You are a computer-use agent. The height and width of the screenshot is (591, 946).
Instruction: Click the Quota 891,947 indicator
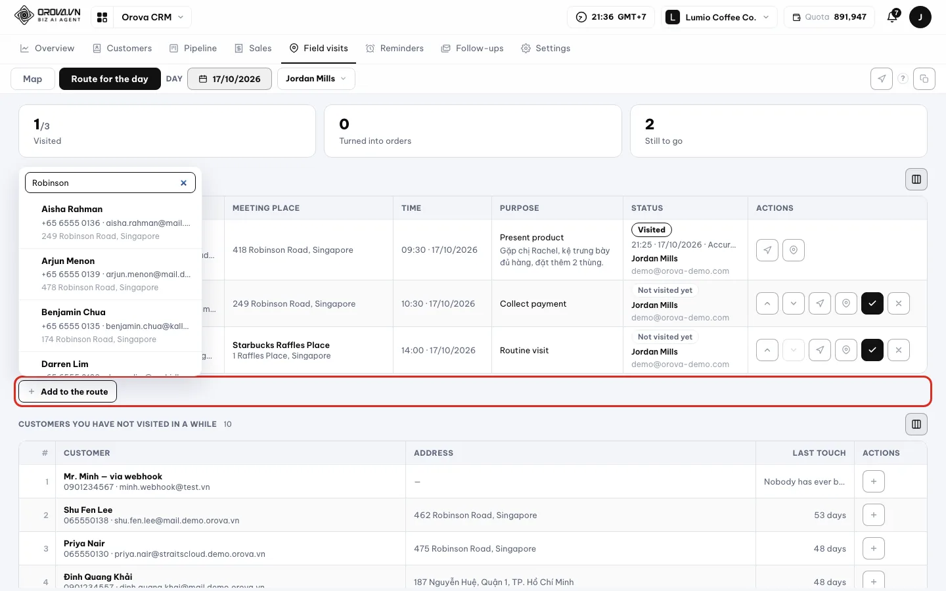click(829, 17)
